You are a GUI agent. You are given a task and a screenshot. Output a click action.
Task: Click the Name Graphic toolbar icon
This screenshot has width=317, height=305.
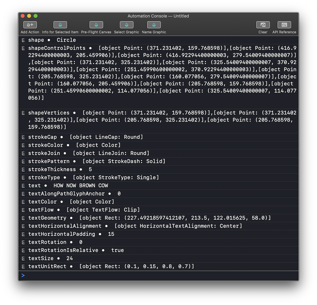[154, 25]
